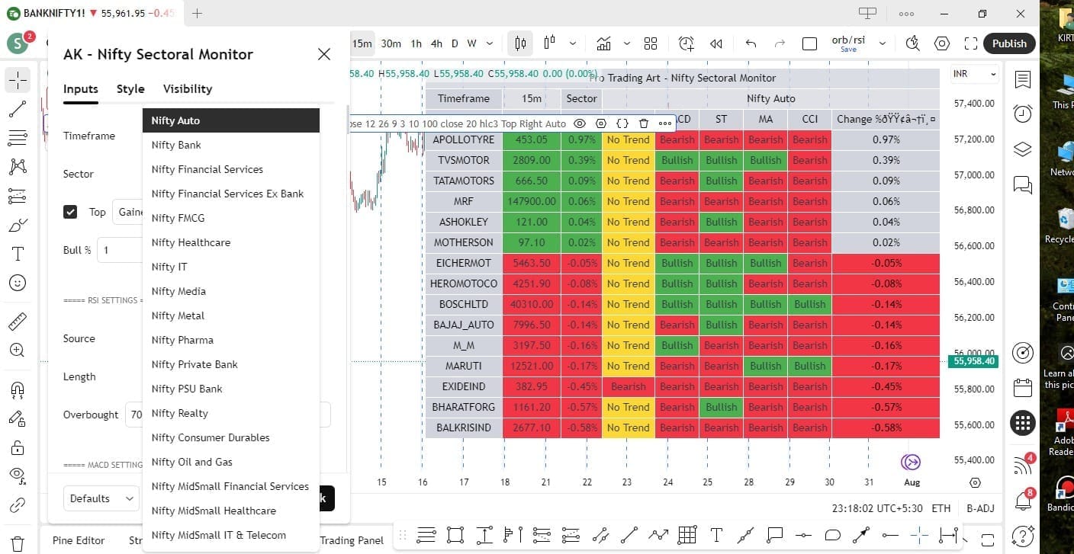Screen dimensions: 1074x554
Task: Hide the indicator with its legend eye icon
Action: (x=580, y=123)
